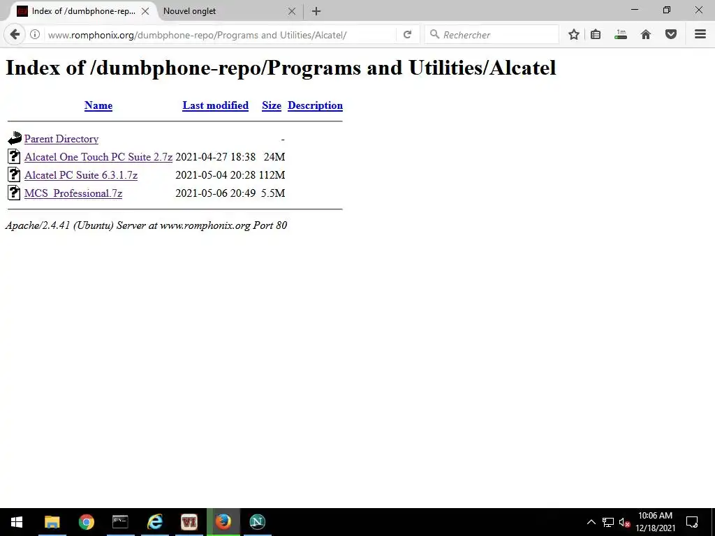Open the Pocket icon in toolbar

point(671,35)
